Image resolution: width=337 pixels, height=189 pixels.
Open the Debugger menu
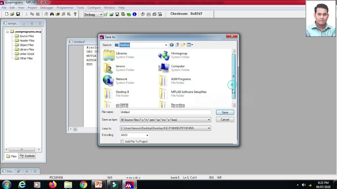[47, 8]
